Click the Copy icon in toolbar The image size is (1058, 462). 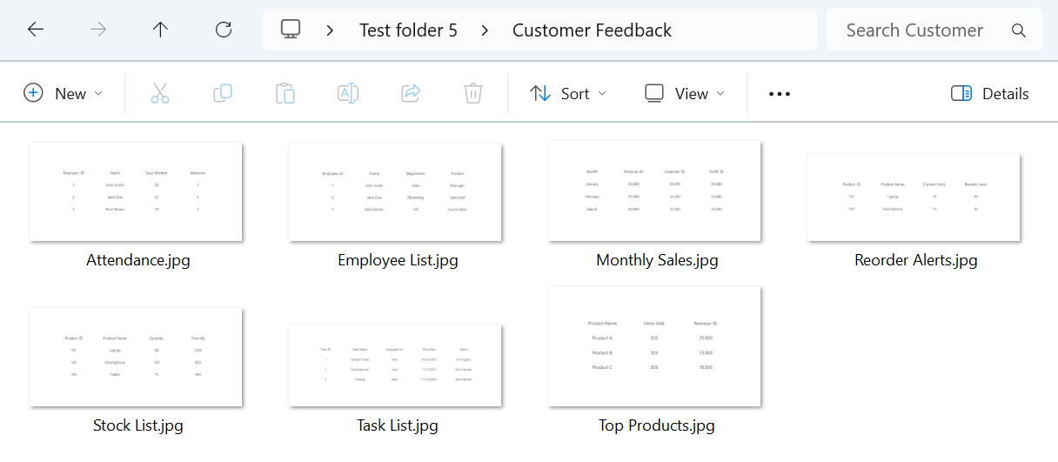[x=223, y=93]
